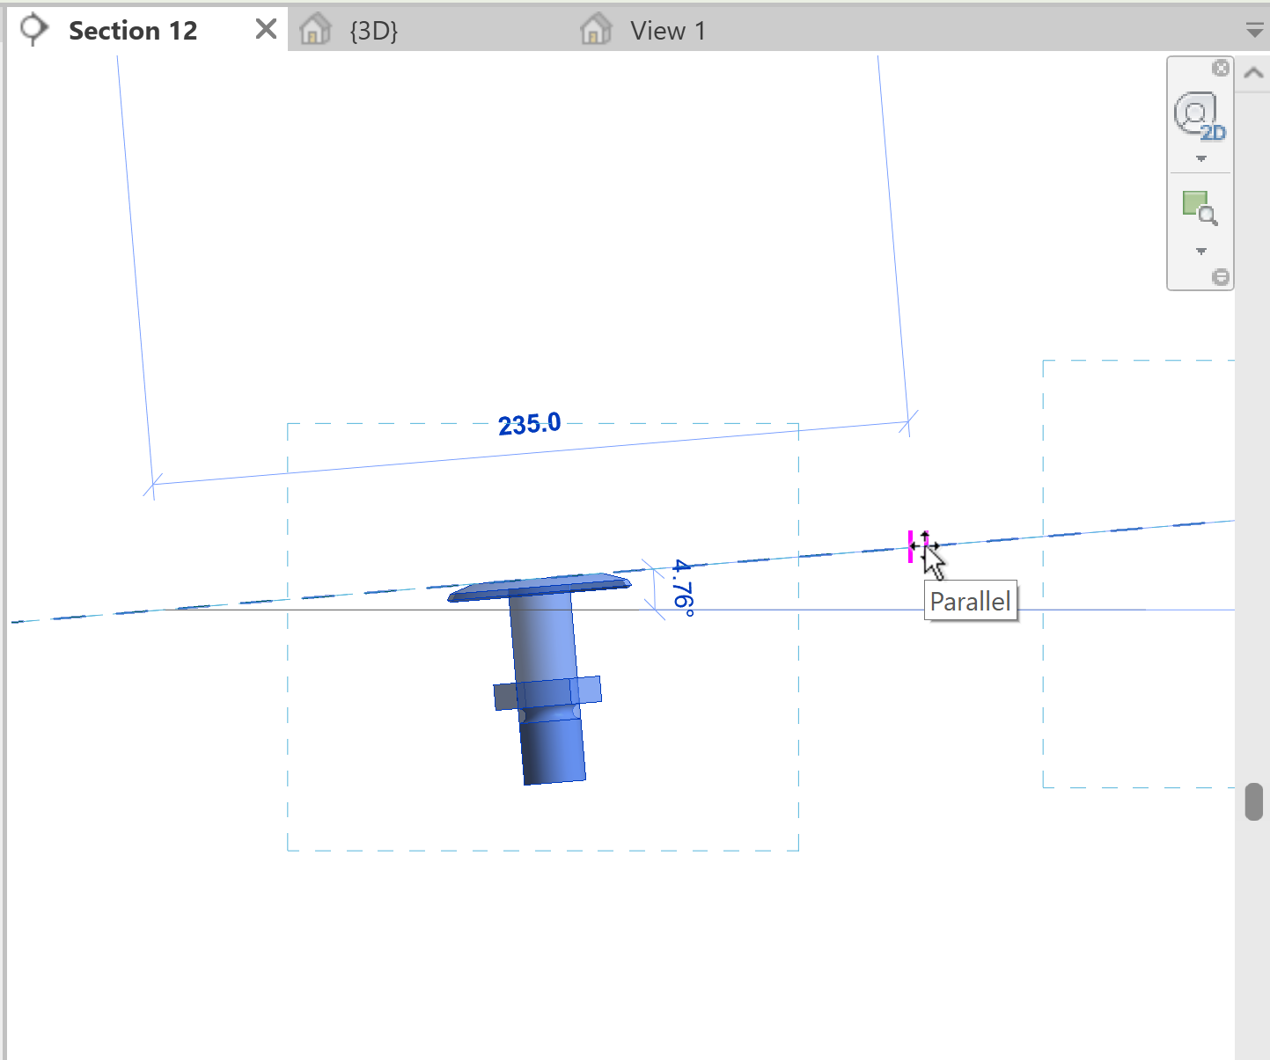The height and width of the screenshot is (1060, 1270).
Task: Select the blue drain model element
Action: point(545,677)
